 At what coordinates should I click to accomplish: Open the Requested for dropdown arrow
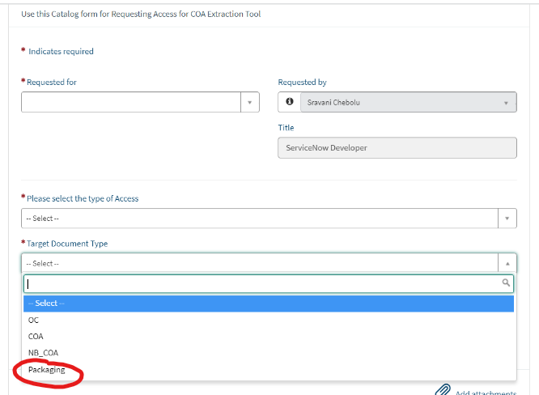click(x=250, y=103)
